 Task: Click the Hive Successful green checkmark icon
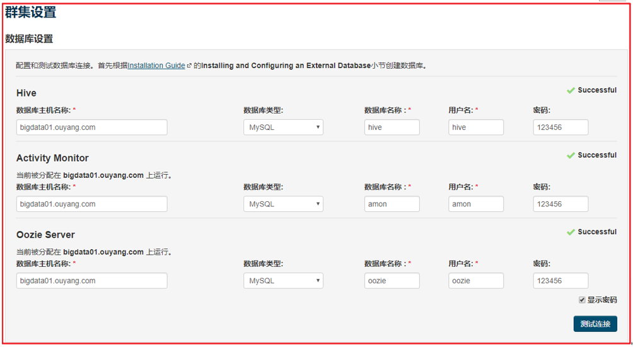point(571,90)
